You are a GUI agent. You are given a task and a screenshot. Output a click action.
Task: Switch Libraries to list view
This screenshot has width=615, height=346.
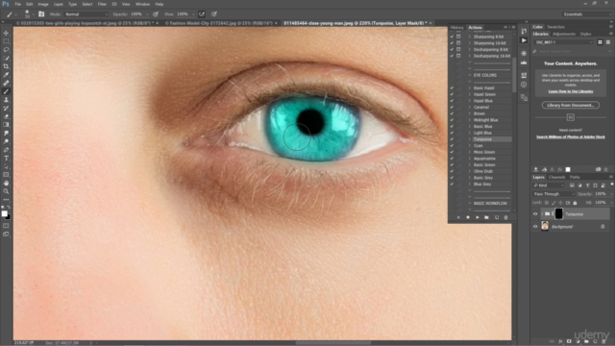608,42
